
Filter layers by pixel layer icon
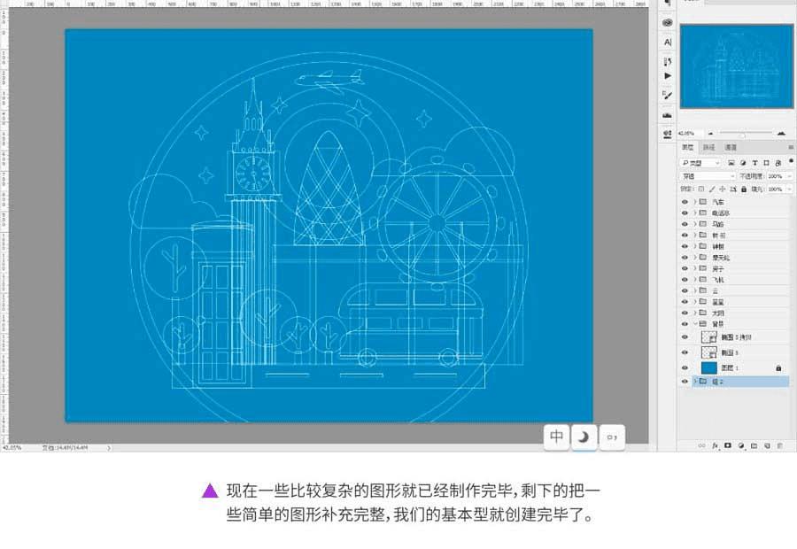pos(731,163)
